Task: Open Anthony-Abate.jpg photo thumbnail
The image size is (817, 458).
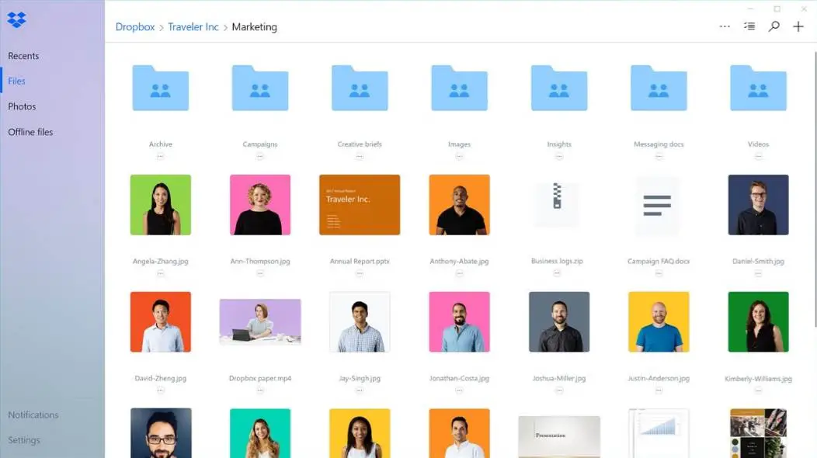Action: 459,205
